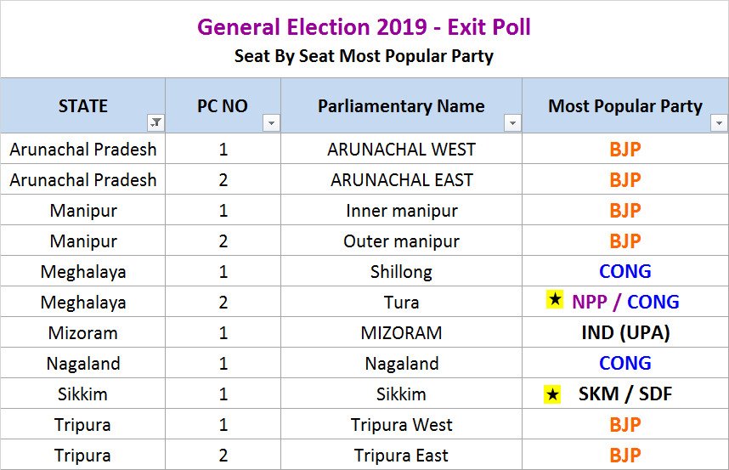Select the General Election 2019 title cell
This screenshot has width=729, height=470.
click(x=364, y=27)
